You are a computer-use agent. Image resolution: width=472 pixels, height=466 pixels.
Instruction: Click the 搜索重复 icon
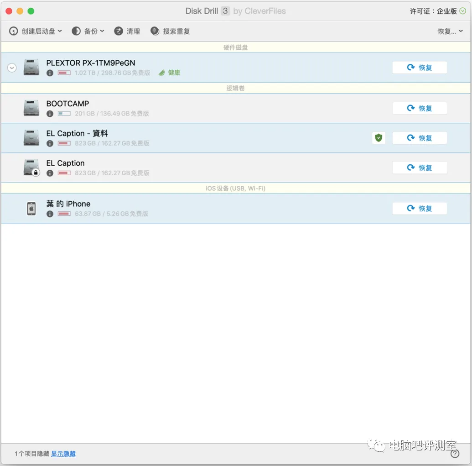(155, 31)
